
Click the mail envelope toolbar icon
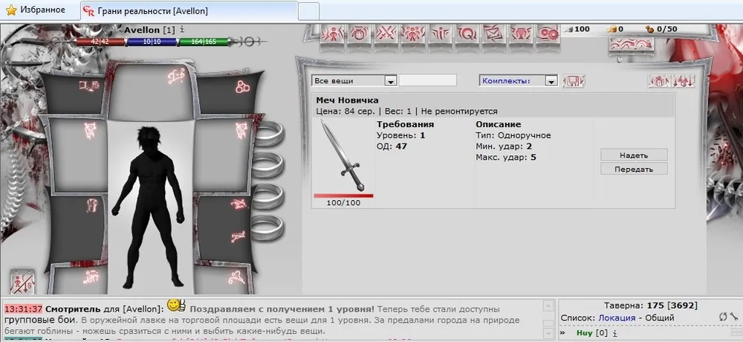(493, 33)
